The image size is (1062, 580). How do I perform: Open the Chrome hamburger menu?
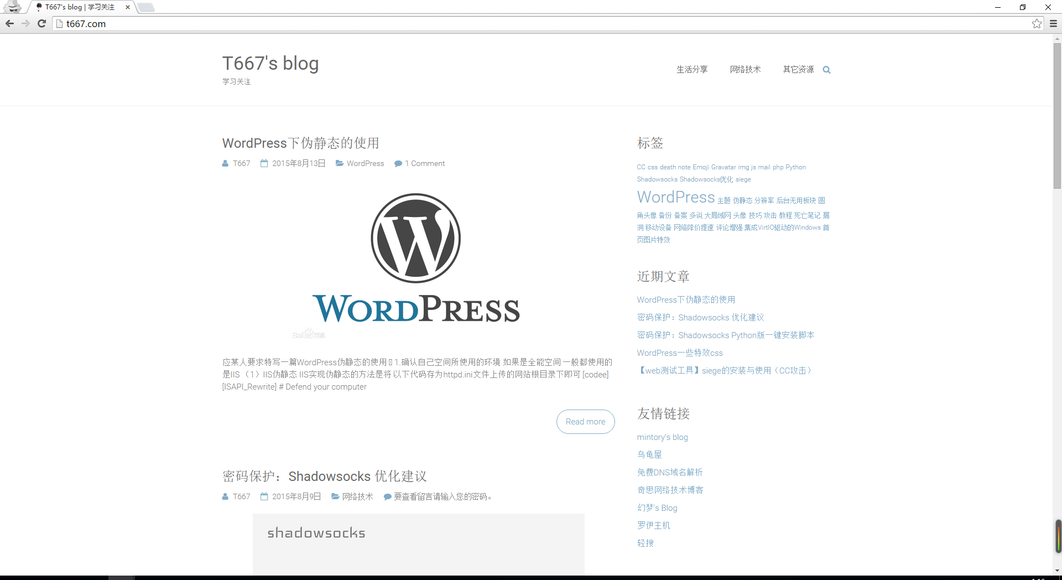pos(1053,24)
